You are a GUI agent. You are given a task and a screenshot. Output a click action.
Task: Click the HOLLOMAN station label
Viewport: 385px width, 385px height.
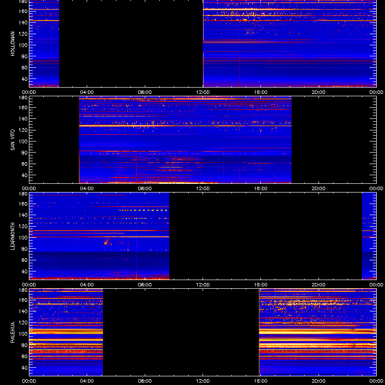click(13, 44)
